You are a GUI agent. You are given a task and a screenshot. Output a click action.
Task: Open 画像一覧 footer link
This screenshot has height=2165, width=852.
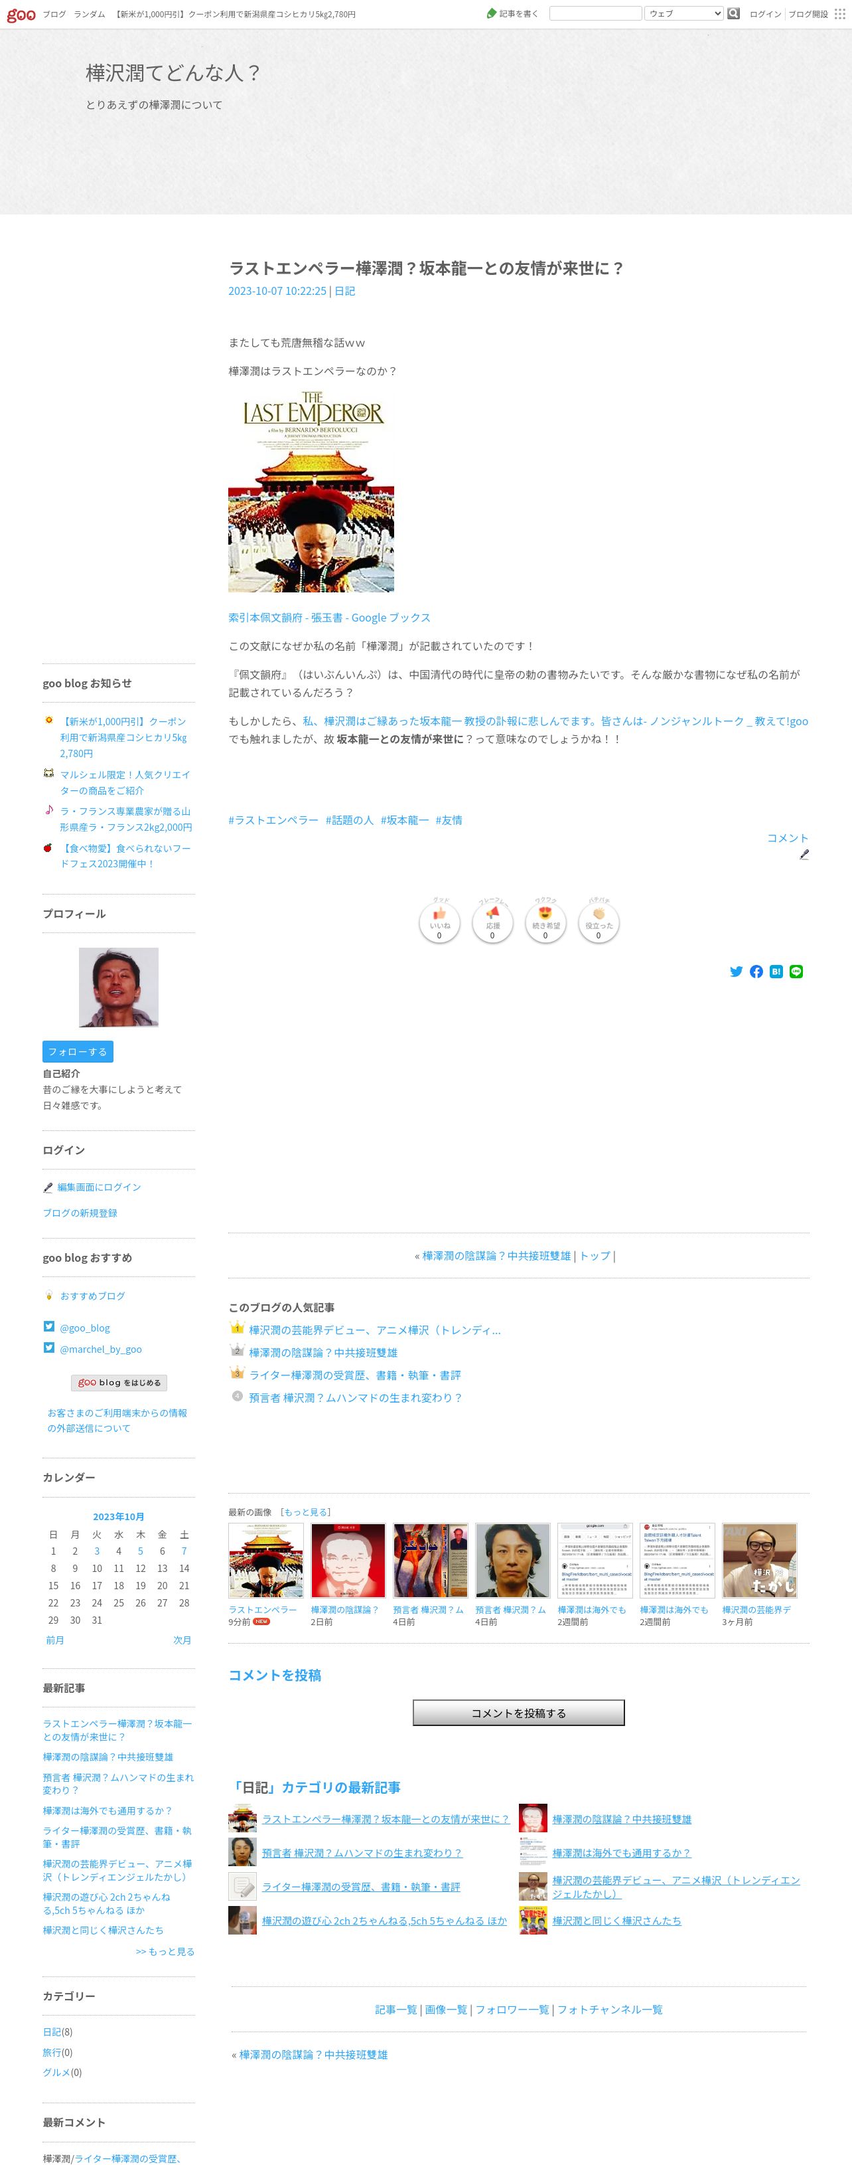446,2010
